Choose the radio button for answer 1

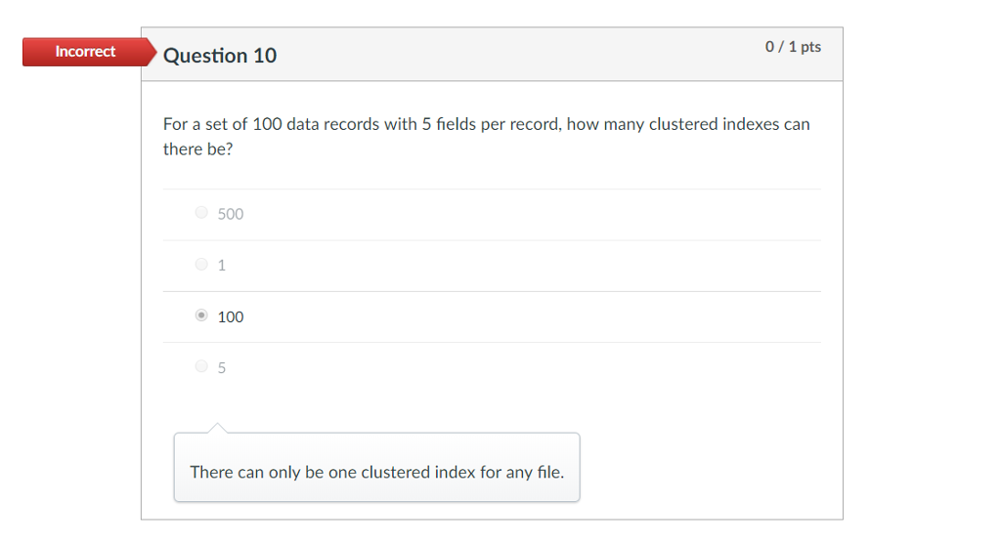tap(201, 264)
